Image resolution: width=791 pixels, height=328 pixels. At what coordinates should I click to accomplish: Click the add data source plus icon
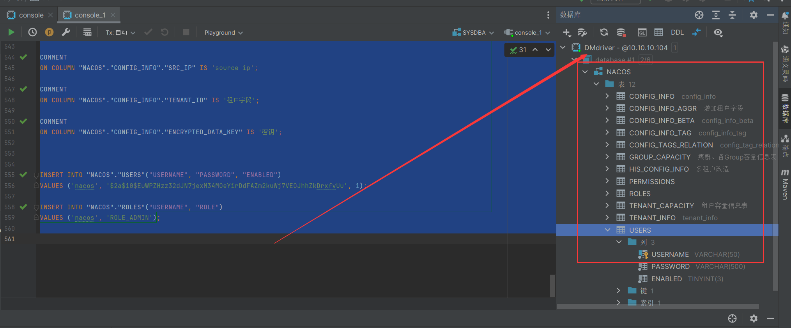pos(566,32)
